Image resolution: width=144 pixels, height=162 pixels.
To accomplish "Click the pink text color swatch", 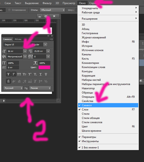I will point(44,67).
